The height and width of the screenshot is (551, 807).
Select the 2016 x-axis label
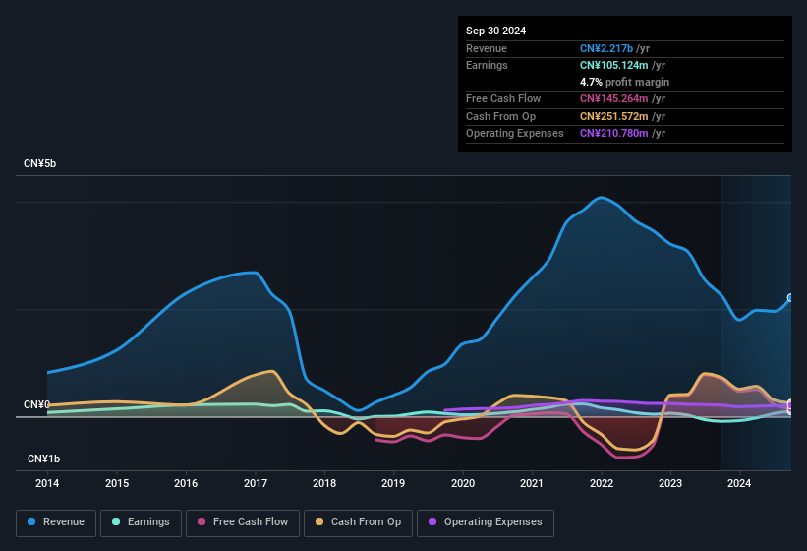tap(186, 483)
